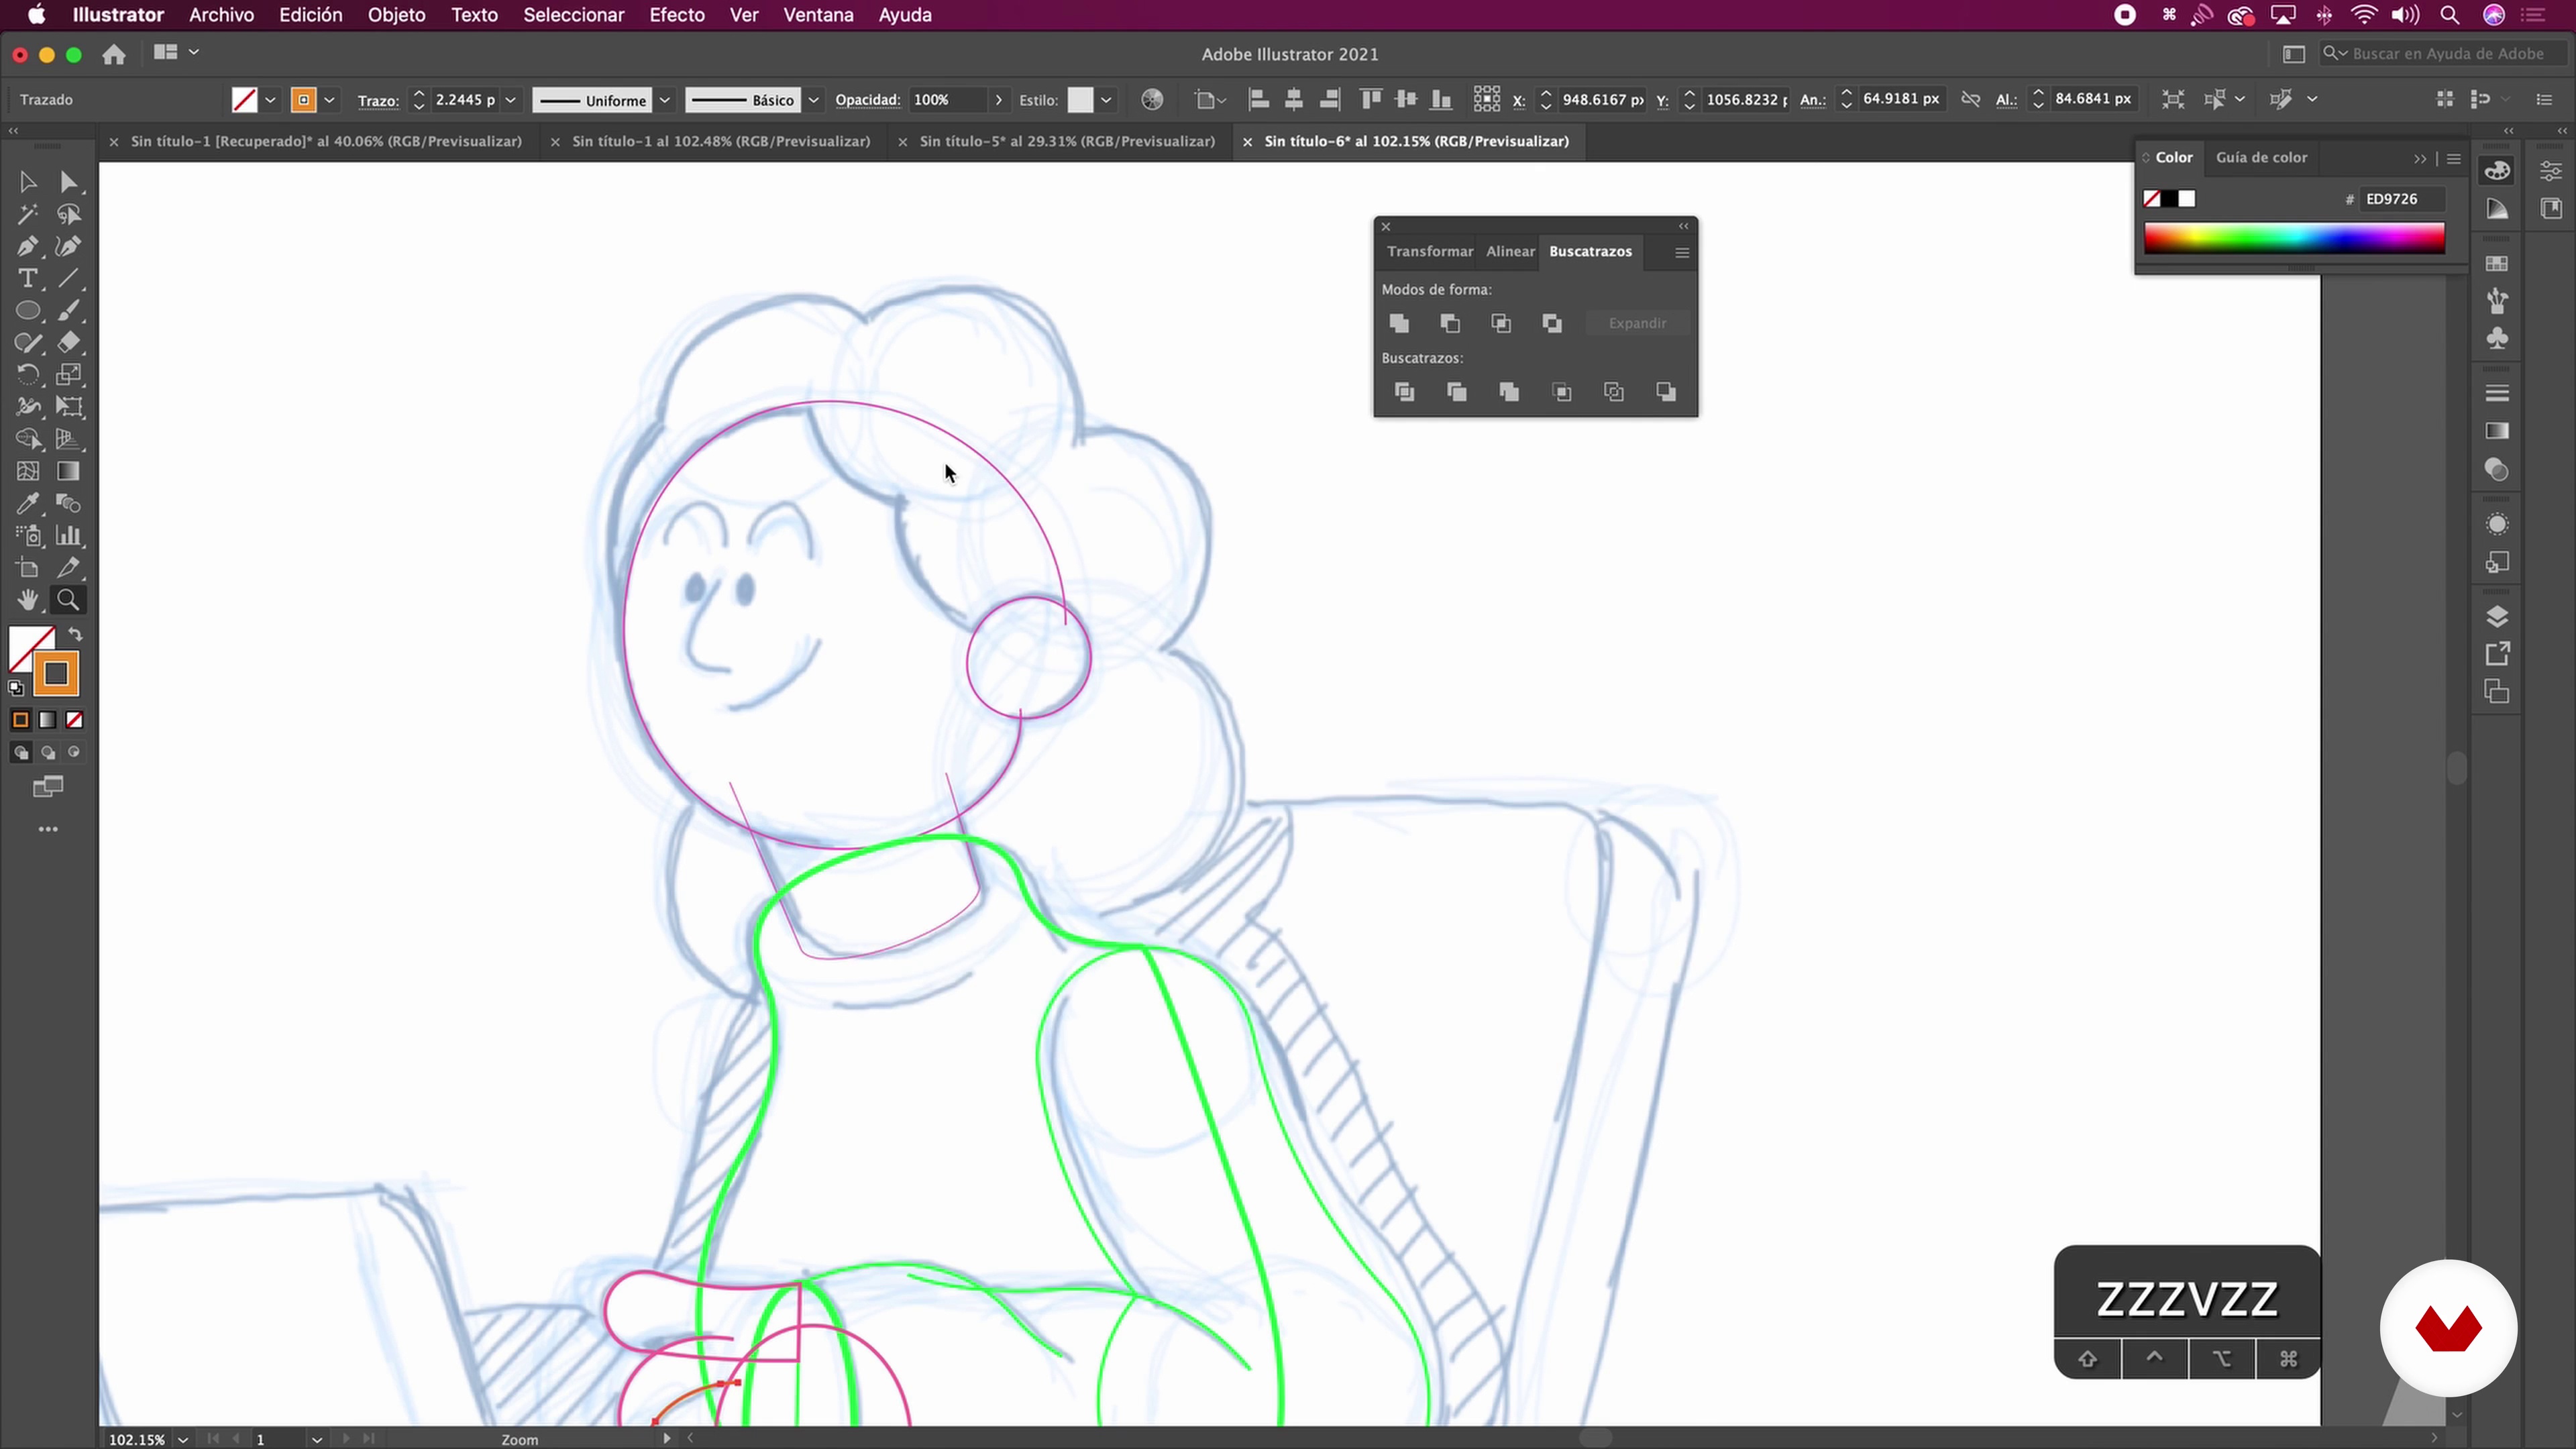Image resolution: width=2576 pixels, height=1449 pixels.
Task: Select the Hand tool
Action: tap(27, 600)
